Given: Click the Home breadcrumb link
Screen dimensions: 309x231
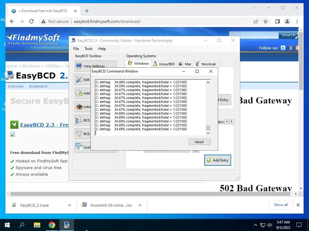Looking at the screenshot, I should (11, 66).
